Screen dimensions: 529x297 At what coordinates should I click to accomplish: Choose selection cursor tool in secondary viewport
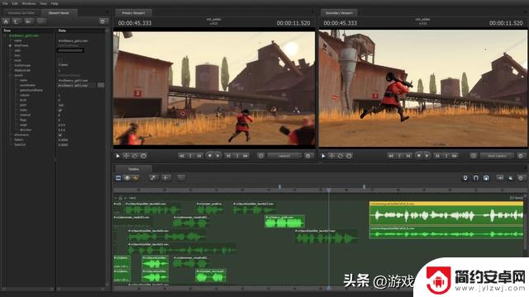pyautogui.click(x=323, y=156)
